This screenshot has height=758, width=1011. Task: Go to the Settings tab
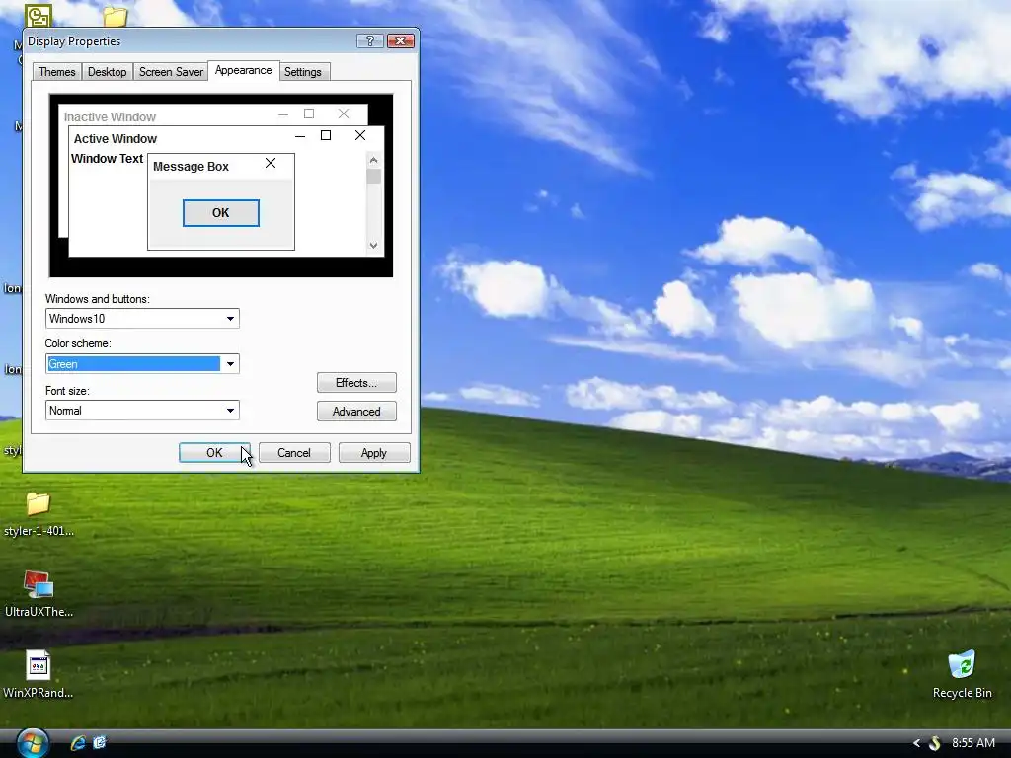(302, 71)
